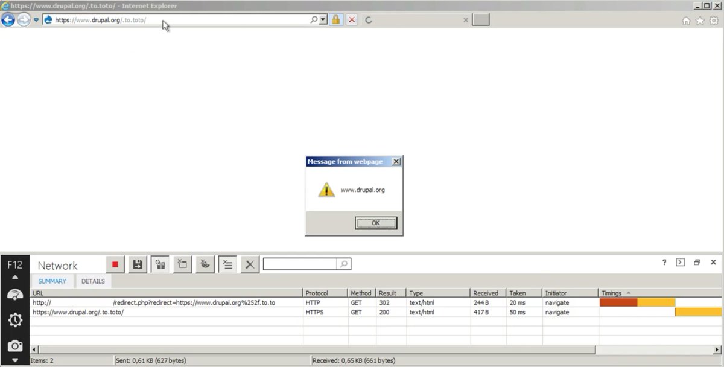This screenshot has height=367, width=724.
Task: Click the 200 result cell
Action: 392,312
